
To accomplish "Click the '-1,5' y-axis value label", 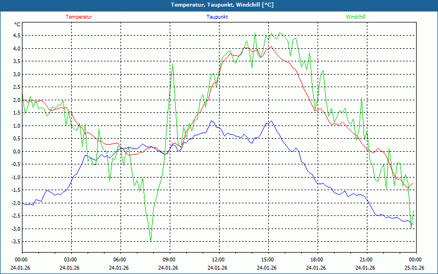I will point(15,190).
